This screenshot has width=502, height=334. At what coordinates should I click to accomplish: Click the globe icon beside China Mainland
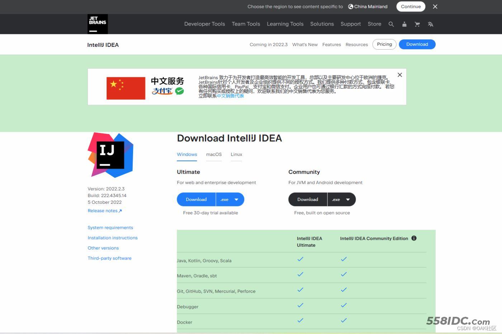[x=351, y=6]
